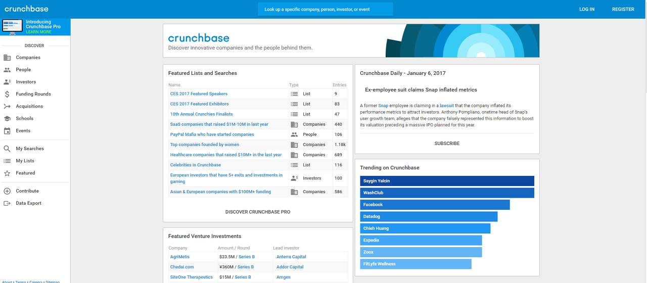Click the Companies building icon in sidebar
This screenshot has height=283, width=647.
[7, 58]
